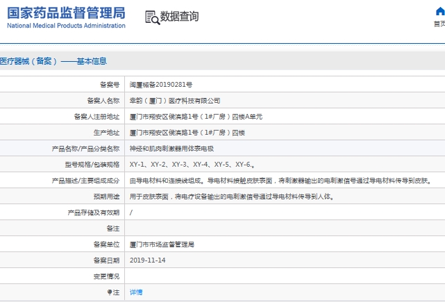445x307 pixels.
Task: Click registered address ending 四楼A单元
Action: [x=196, y=117]
